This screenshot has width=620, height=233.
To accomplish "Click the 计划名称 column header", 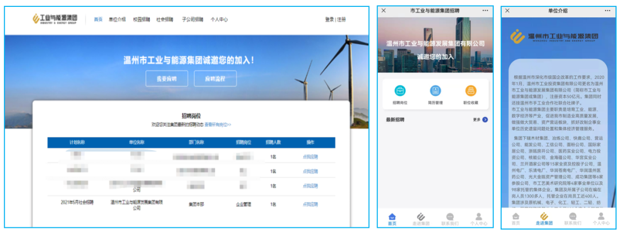I will coord(77,142).
